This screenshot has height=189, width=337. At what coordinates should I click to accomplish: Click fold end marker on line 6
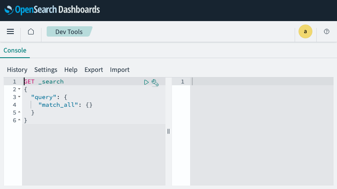pos(19,120)
